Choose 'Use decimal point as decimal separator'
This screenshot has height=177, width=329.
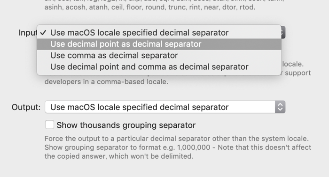pyautogui.click(x=159, y=44)
